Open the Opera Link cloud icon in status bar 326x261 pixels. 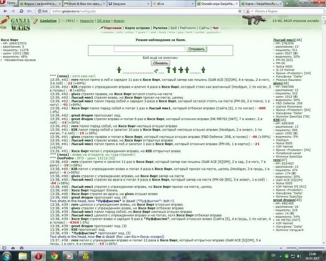[x=13, y=248]
